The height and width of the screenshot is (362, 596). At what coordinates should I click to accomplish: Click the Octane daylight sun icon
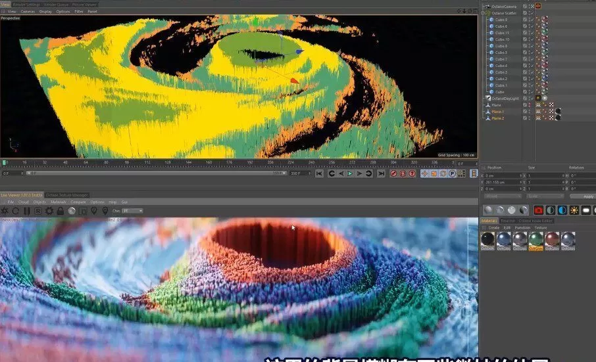[x=574, y=210]
